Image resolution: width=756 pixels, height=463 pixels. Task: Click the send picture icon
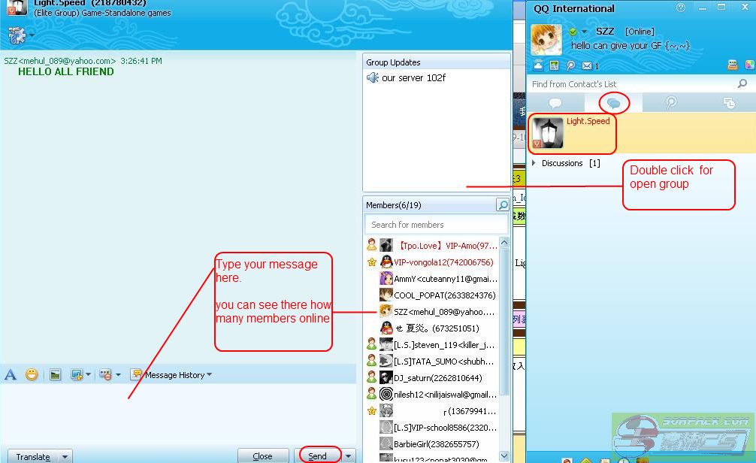pyautogui.click(x=56, y=375)
